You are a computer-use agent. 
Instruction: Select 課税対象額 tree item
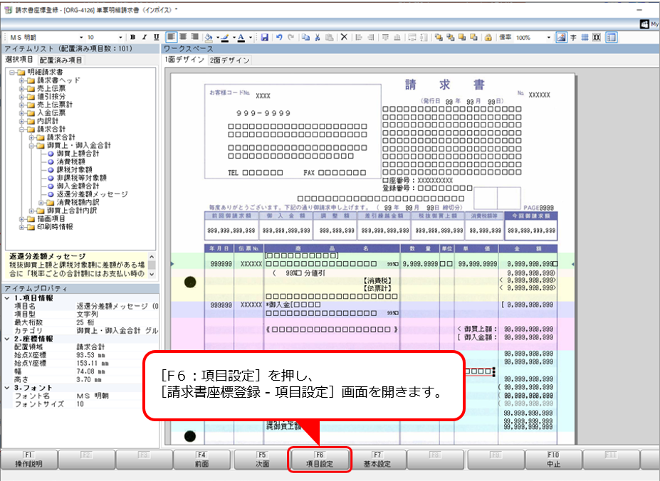click(75, 169)
